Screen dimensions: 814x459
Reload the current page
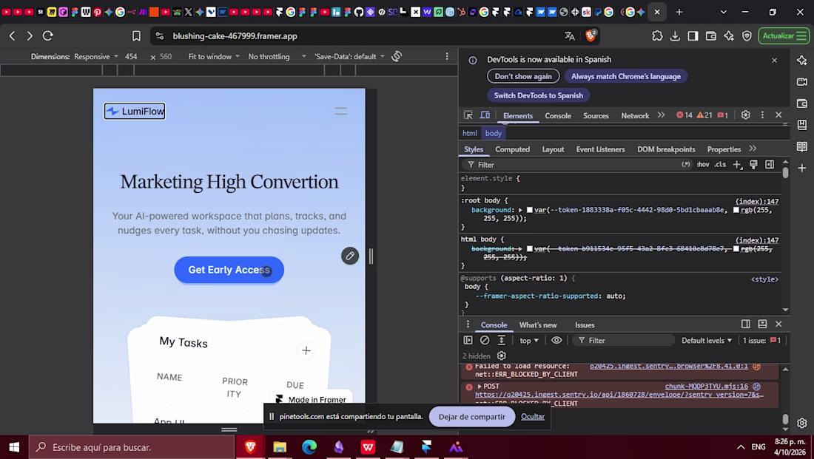pyautogui.click(x=48, y=35)
